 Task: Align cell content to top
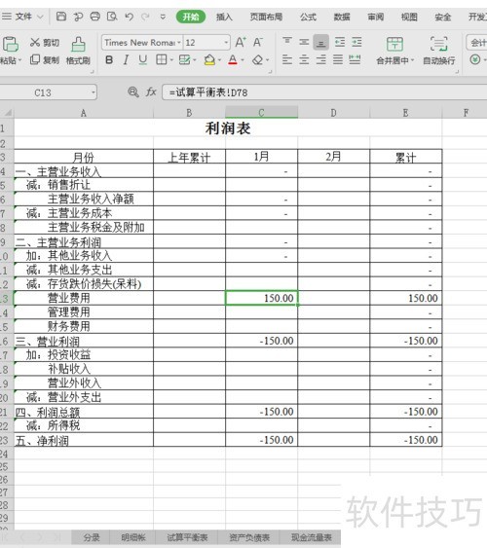point(287,42)
